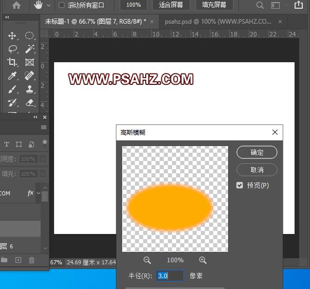Viewport: 310px width, 289px height.
Task: Select the Brush tool
Action: [x=13, y=89]
